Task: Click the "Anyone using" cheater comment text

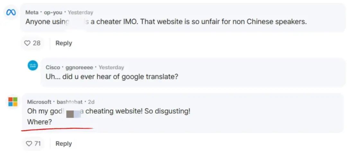Action: coord(166,21)
